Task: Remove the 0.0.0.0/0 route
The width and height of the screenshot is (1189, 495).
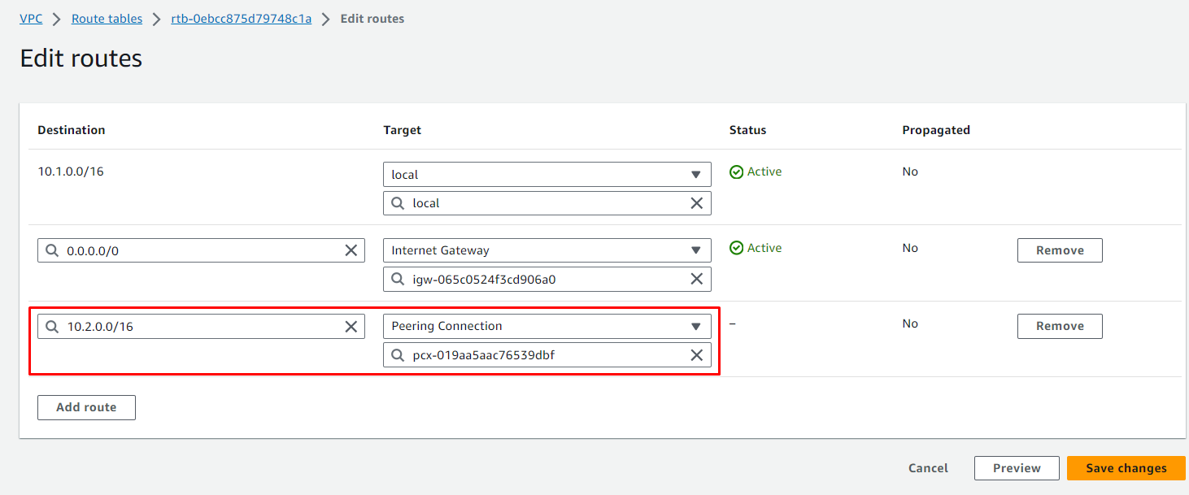Action: click(1059, 250)
